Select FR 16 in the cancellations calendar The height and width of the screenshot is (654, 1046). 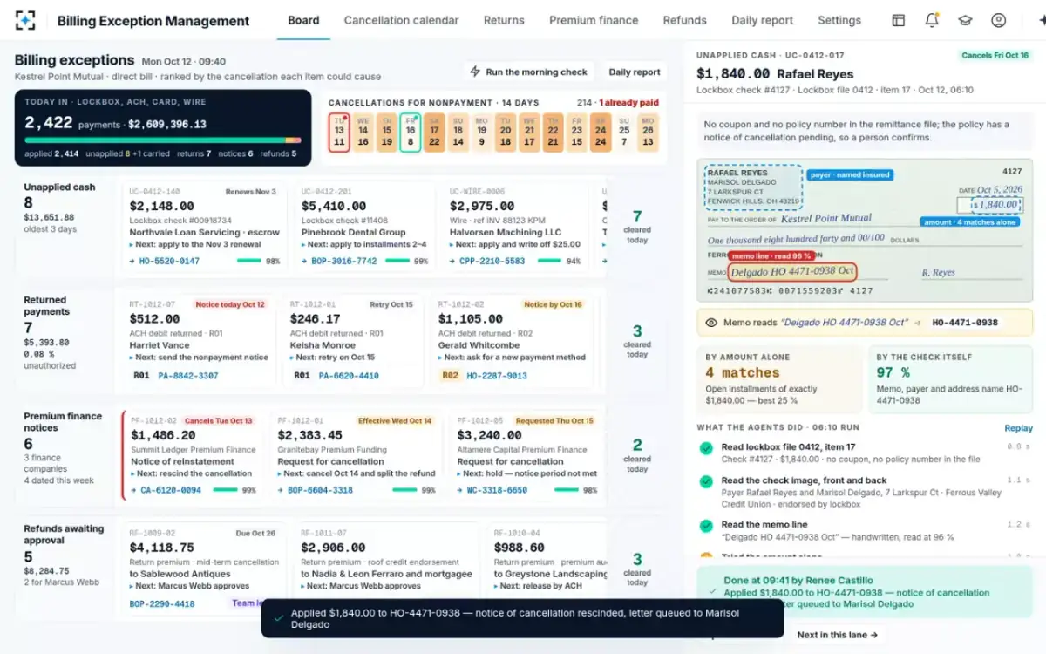coord(411,132)
